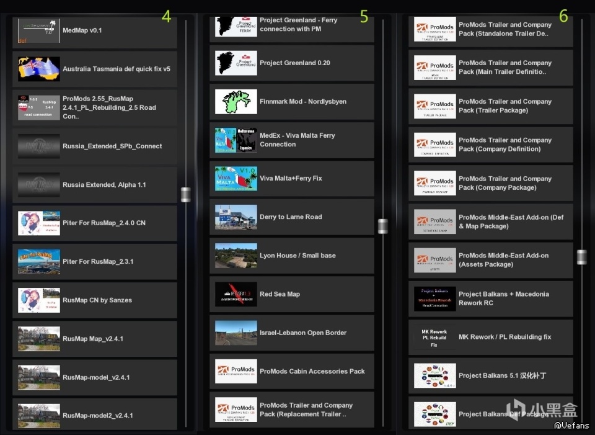Select 'Red Sea Map' name
595x435 pixels.
[x=280, y=294]
